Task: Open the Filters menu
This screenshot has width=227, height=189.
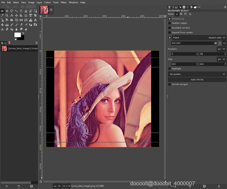Action: click(x=64, y=2)
